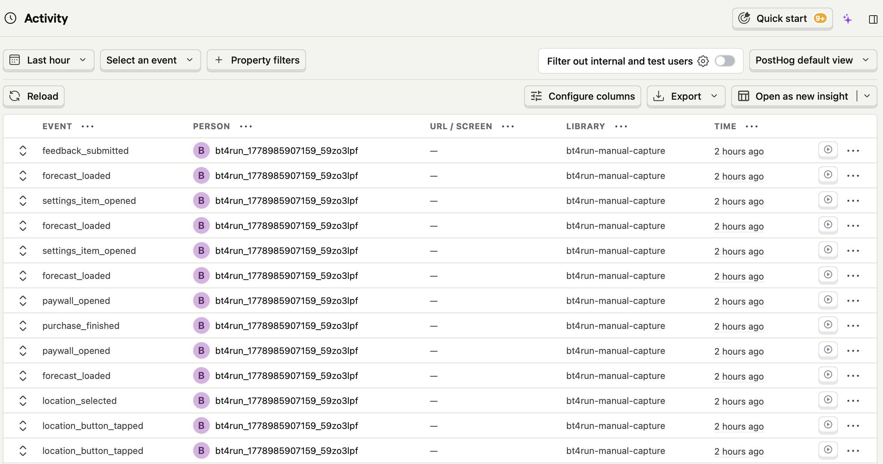Click feedback_submitted event name
Viewport: 883px width, 464px height.
coord(85,151)
